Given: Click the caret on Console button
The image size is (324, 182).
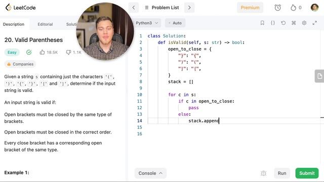Looking at the screenshot, I should 161,173.
